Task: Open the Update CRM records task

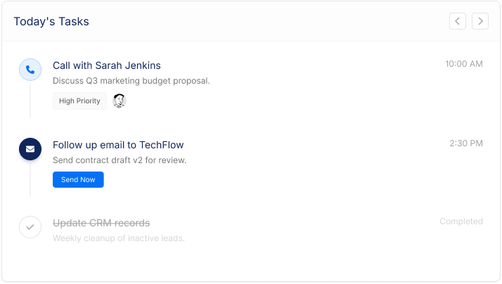Action: [x=101, y=223]
